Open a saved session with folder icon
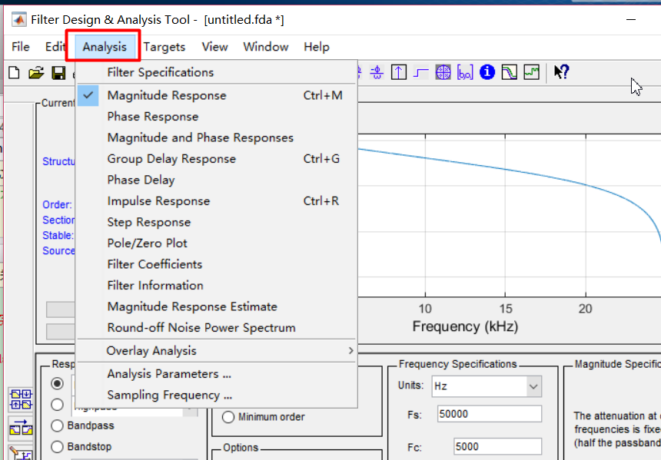The height and width of the screenshot is (460, 661). (36, 73)
